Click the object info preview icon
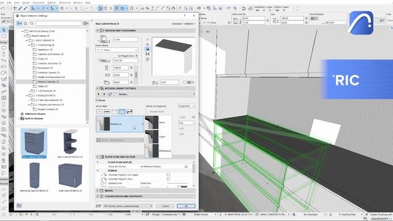The image size is (393, 221). pos(147,60)
